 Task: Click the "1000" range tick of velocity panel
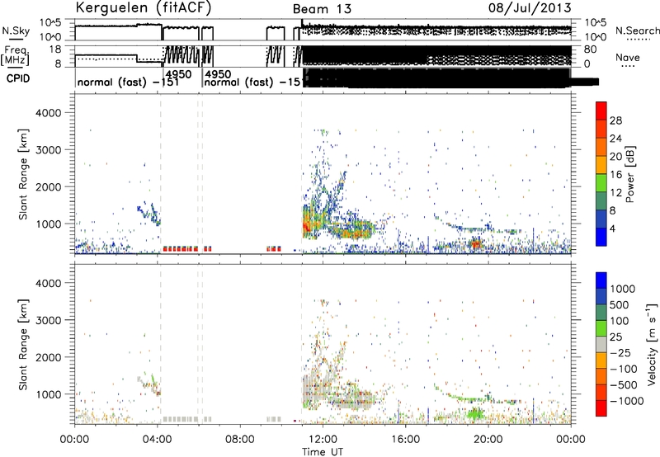[x=49, y=394]
